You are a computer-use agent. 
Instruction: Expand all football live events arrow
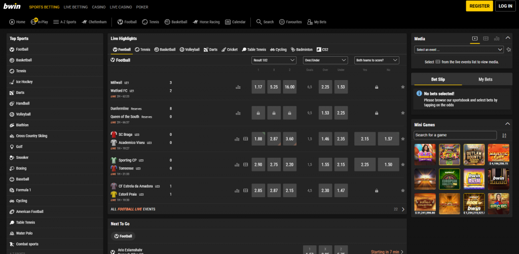[x=403, y=209]
